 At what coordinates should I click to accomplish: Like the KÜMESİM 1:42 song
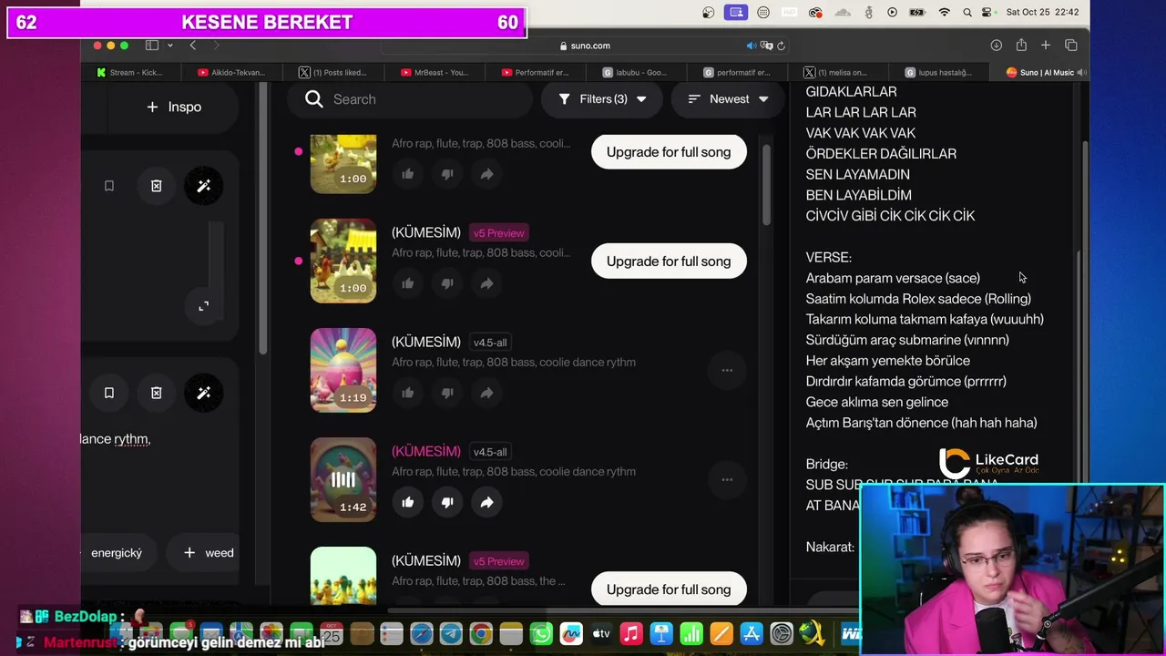[x=408, y=502]
